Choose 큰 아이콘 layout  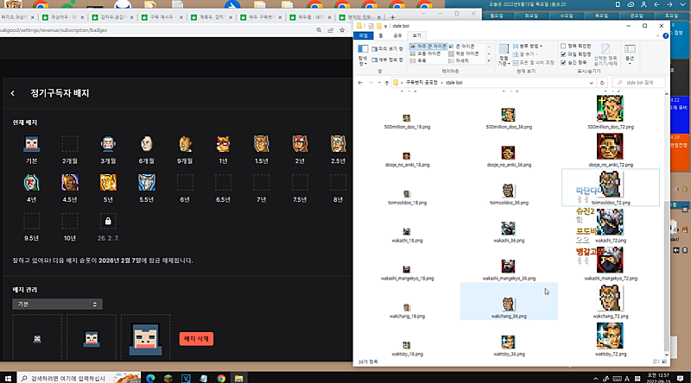click(x=461, y=47)
